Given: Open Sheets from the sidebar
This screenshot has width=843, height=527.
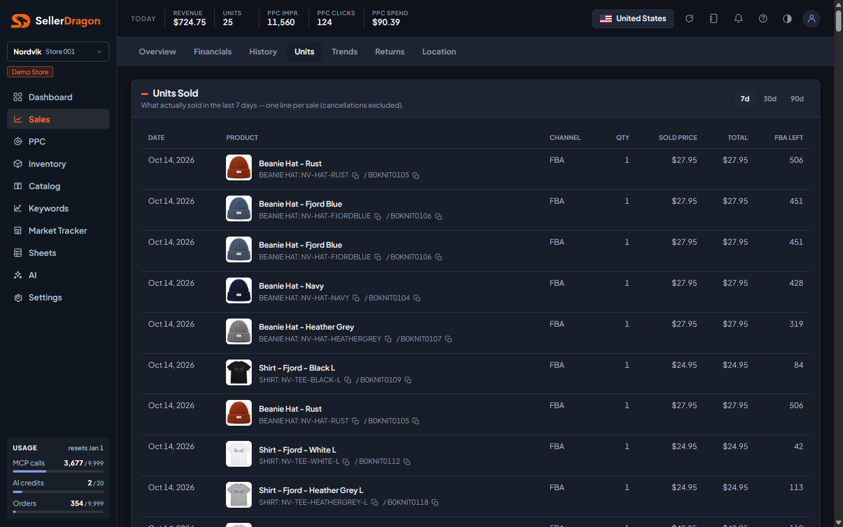Looking at the screenshot, I should [x=58, y=253].
